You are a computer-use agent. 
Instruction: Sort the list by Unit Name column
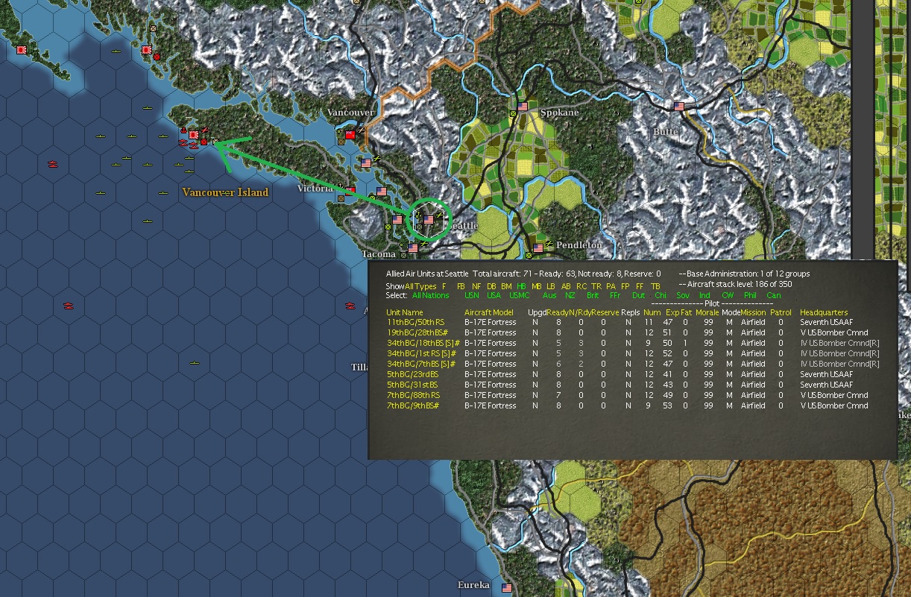coord(405,312)
